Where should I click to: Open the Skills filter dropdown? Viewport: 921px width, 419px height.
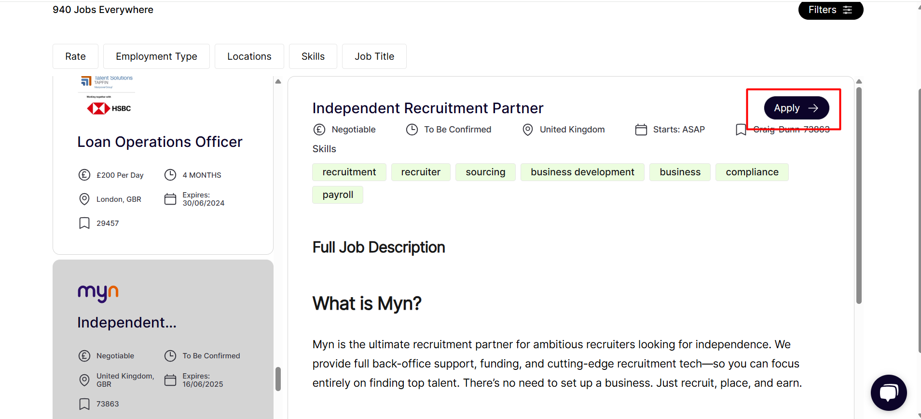coord(313,56)
